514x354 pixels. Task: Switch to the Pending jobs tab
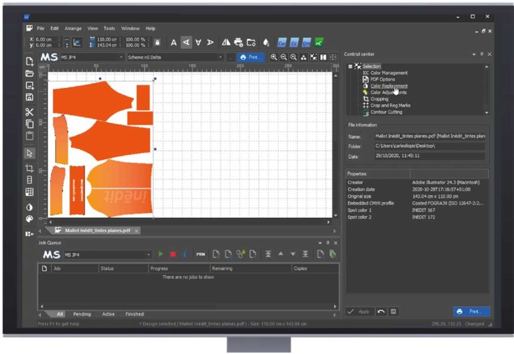(x=82, y=314)
